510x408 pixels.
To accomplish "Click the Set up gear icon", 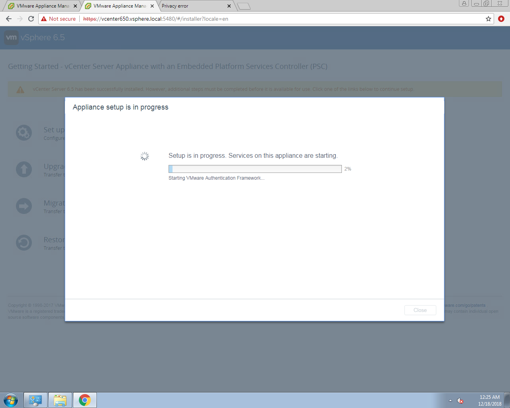I will 24,133.
